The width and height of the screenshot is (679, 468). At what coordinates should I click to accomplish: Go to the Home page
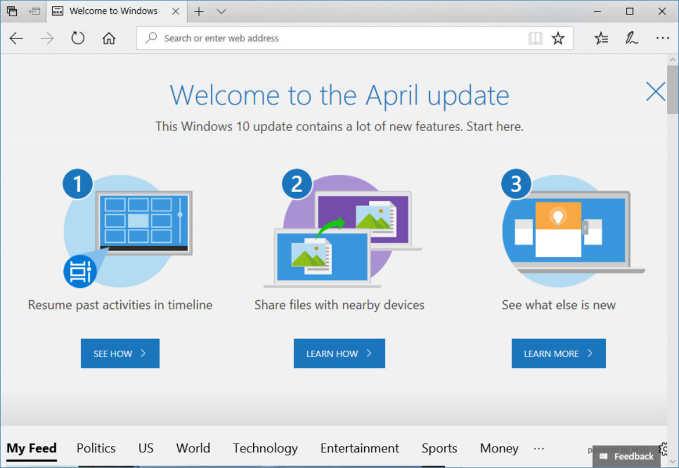coord(109,38)
